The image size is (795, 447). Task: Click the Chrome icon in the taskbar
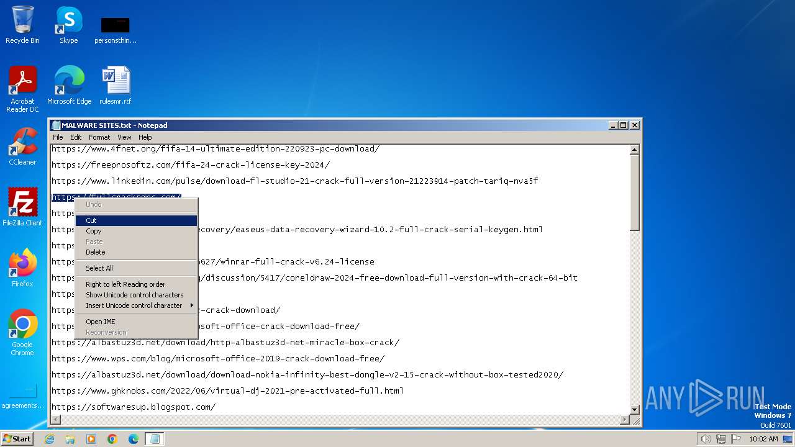pos(112,439)
